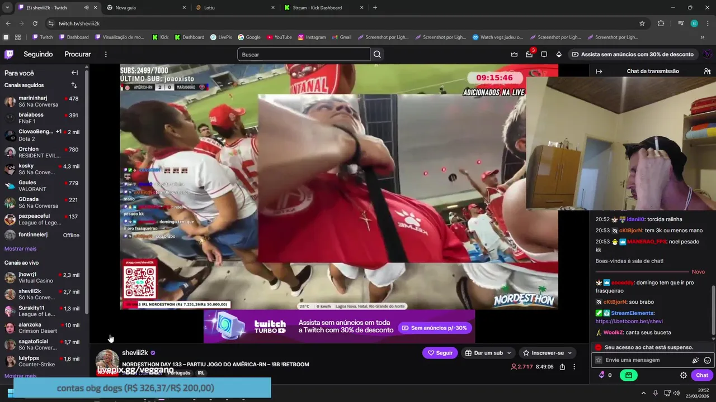Open microphone tray icon
Screen dimensions: 716x402
655,393
